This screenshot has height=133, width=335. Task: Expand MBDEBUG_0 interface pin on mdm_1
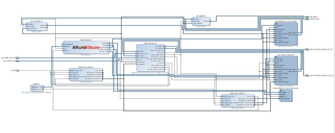42,87
